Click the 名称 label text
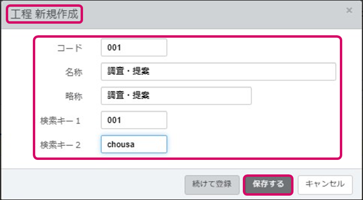The width and height of the screenshot is (363, 200). (x=74, y=72)
